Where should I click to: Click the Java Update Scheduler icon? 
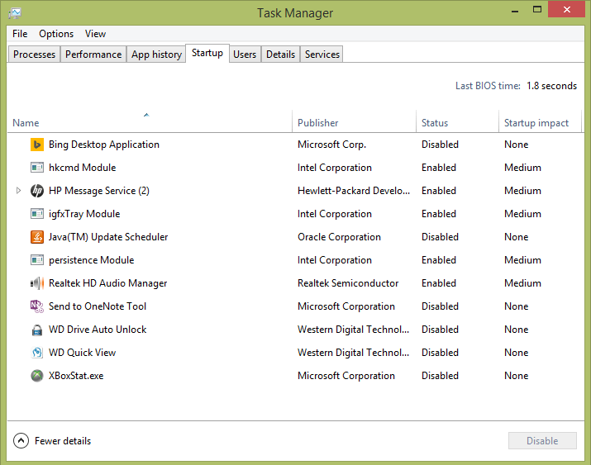(37, 237)
